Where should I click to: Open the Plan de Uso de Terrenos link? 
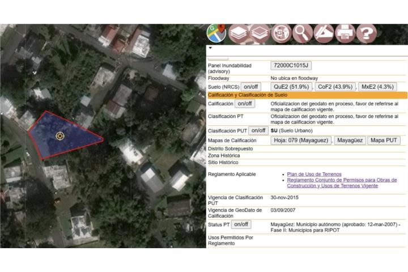(313, 174)
